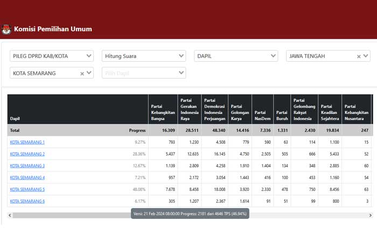Click the KPU logo icon
377x250 pixels.
(6, 29)
